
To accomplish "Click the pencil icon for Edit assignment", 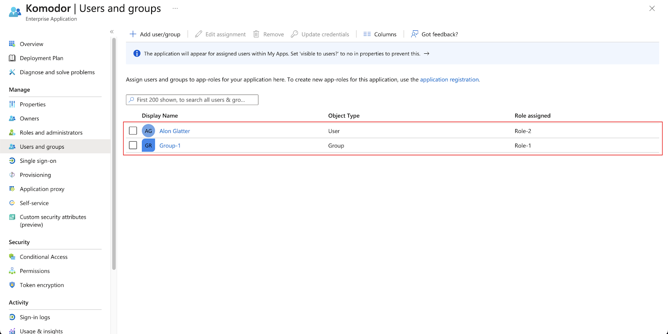I will pos(198,34).
